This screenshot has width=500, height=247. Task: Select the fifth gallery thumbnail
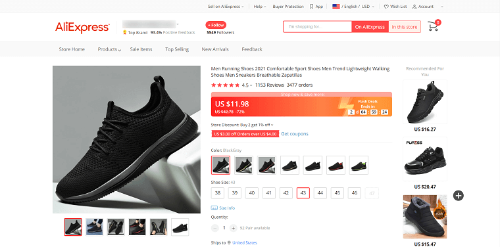pos(159,227)
